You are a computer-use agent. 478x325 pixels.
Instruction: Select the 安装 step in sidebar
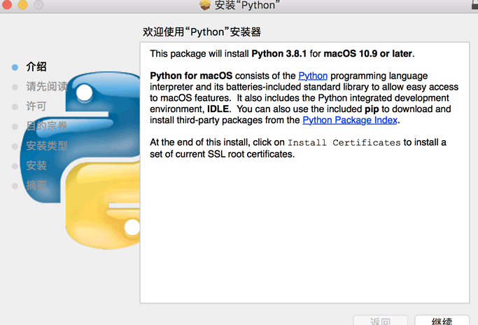36,166
